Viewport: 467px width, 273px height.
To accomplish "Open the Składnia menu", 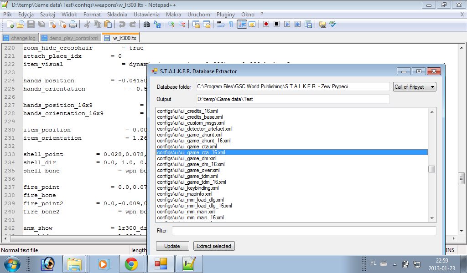I will pos(117,14).
